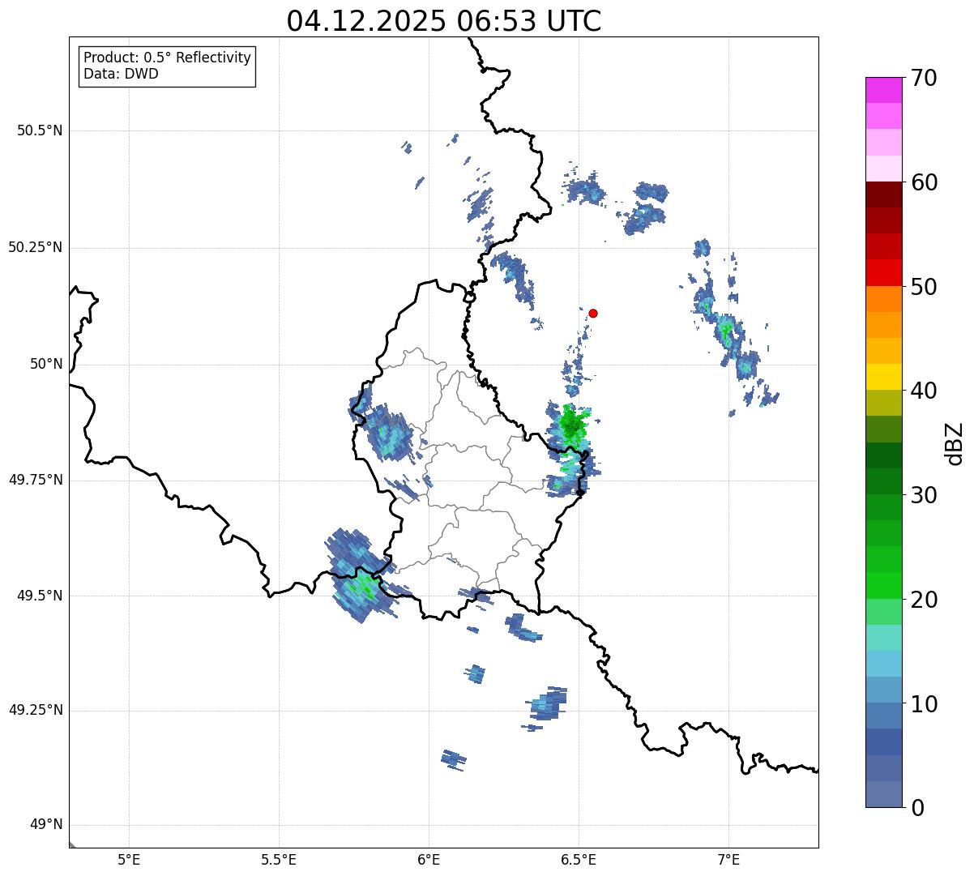
Task: Click the '49.25°N' latitude label
Action: tap(35, 710)
